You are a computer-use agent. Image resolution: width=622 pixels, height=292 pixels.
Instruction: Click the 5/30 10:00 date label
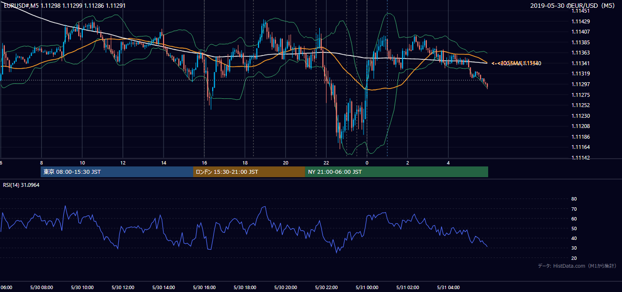pyautogui.click(x=82, y=288)
